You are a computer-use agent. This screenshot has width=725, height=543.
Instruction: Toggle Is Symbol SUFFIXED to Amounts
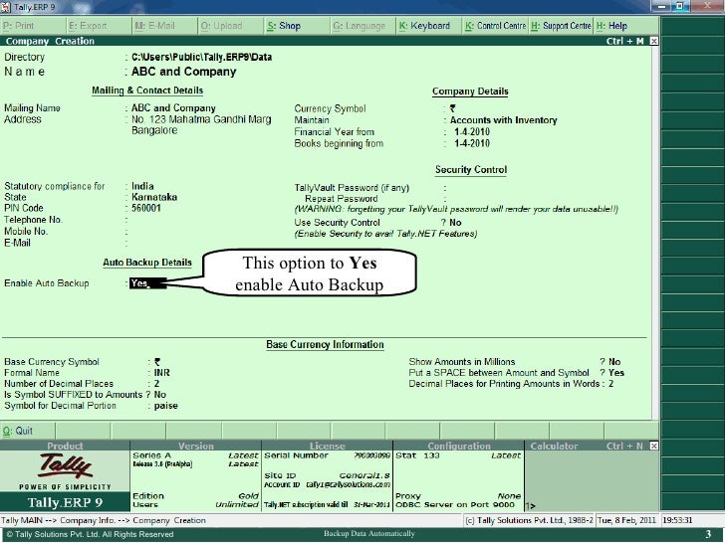(160, 395)
